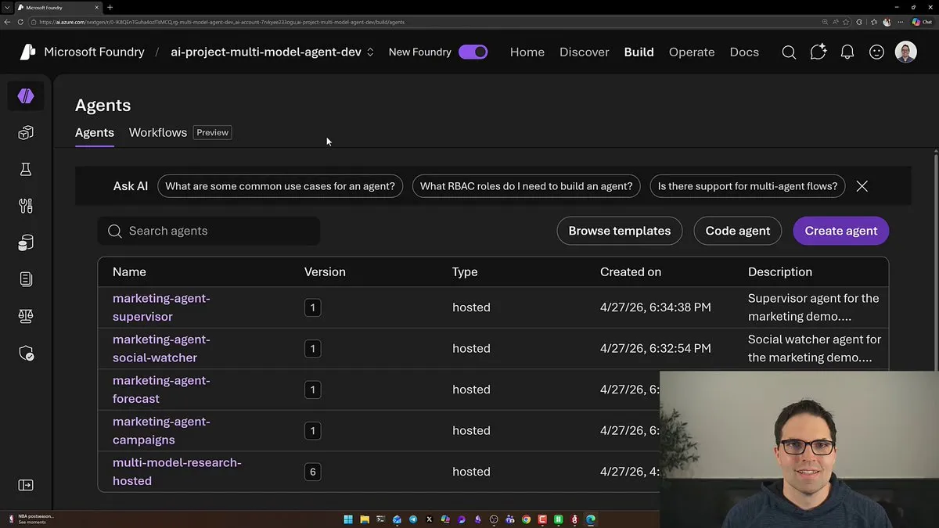Open the Evaluations scales sidebar icon

[26, 316]
